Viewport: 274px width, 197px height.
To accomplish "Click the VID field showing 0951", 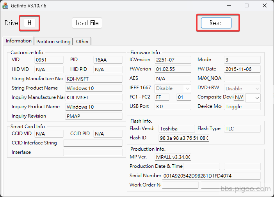I will coord(49,60).
